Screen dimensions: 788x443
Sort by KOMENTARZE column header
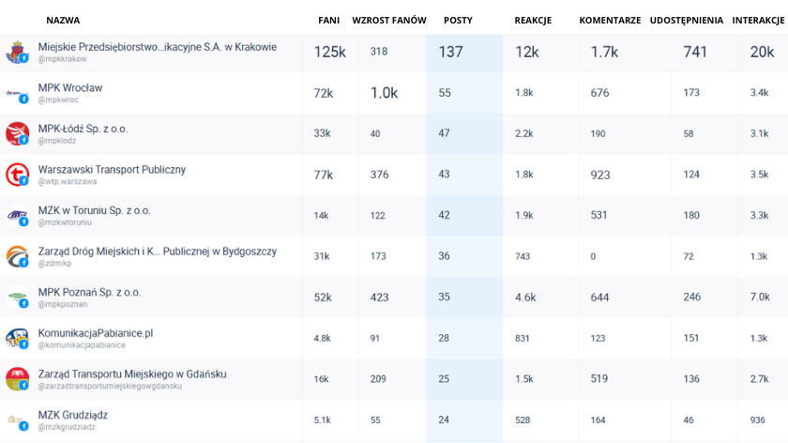610,20
